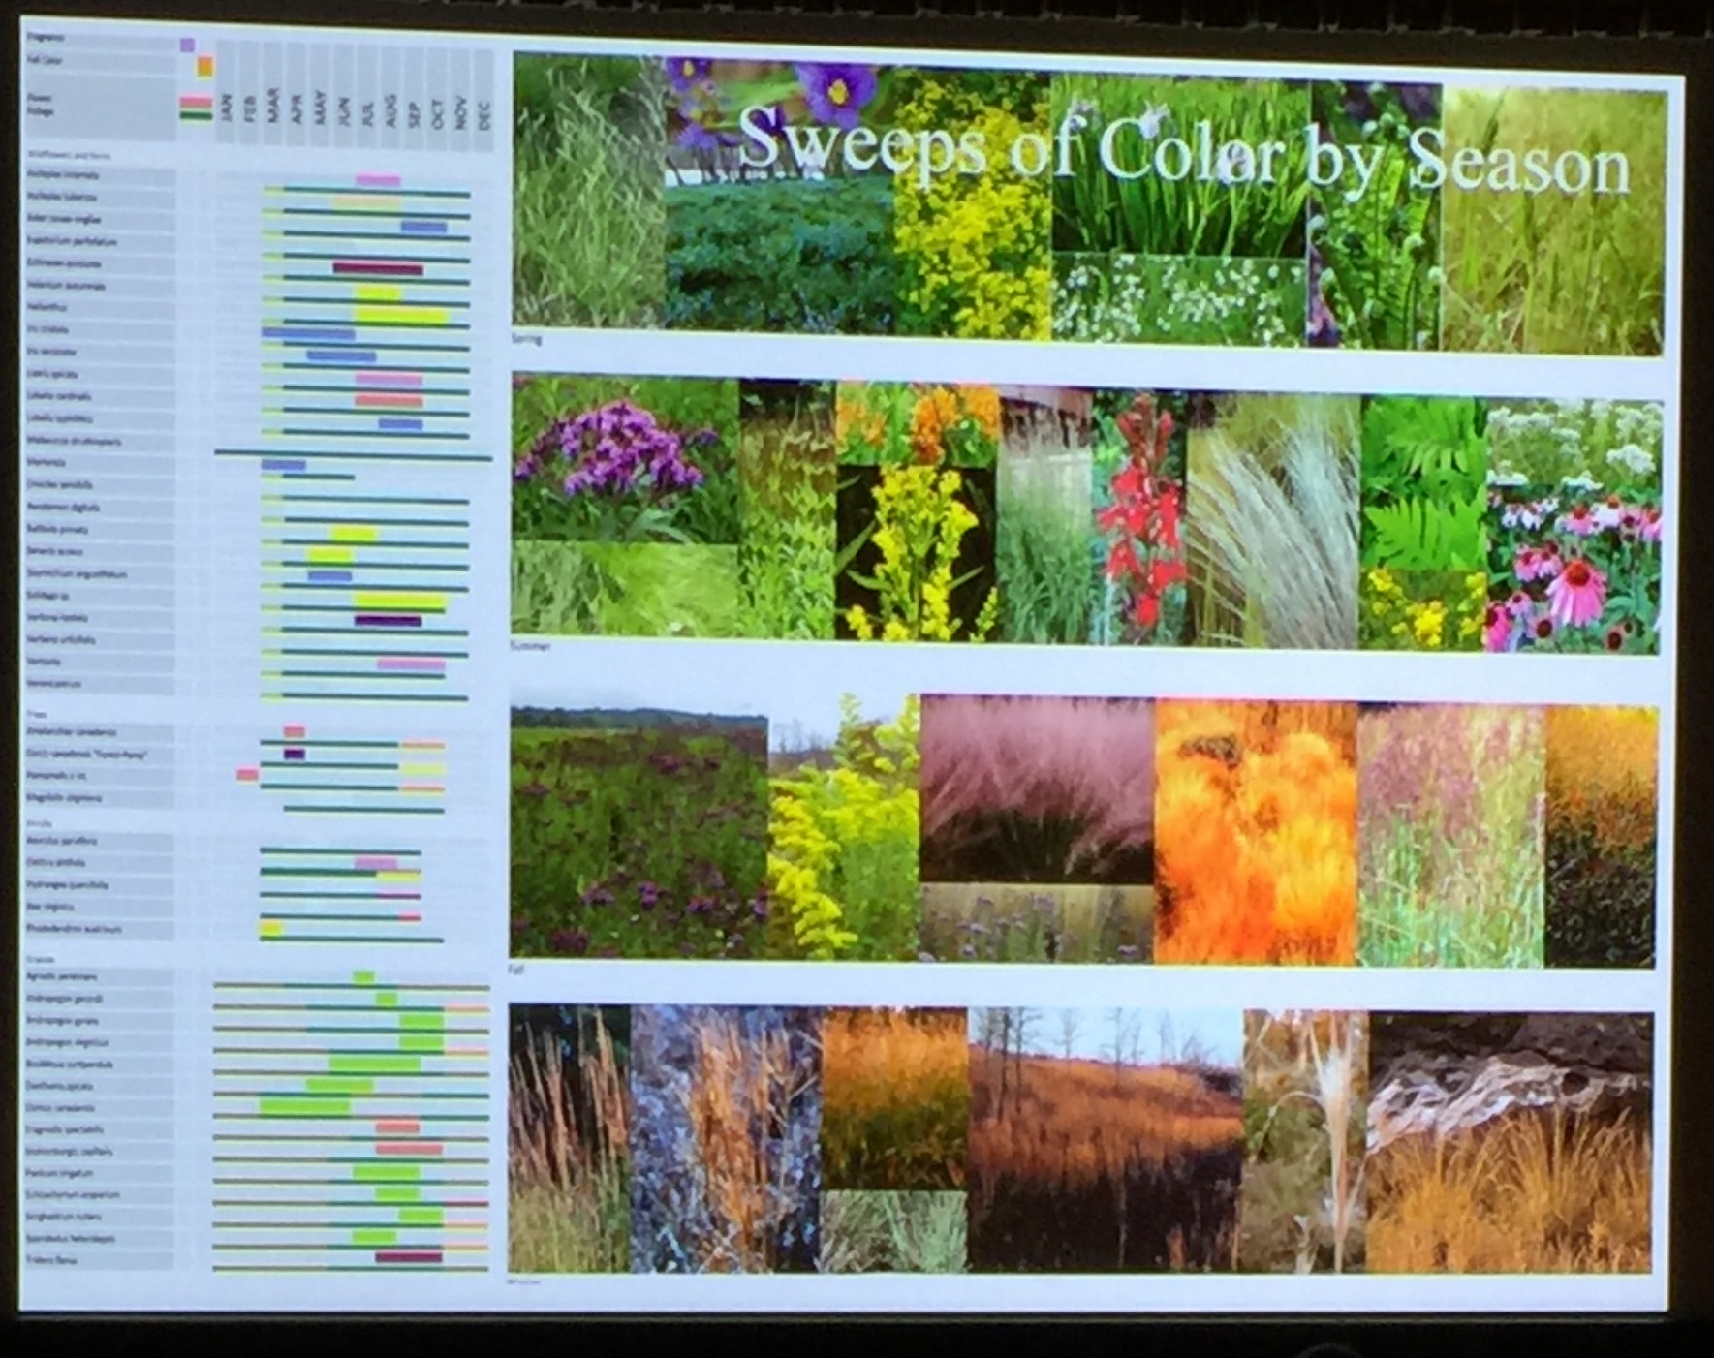1714x1358 pixels.
Task: Select the 'Mertensia' plant row label
Action: pos(46,462)
